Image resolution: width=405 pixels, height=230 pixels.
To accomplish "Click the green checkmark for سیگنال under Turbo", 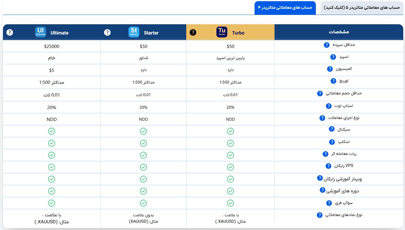I will click(230, 131).
